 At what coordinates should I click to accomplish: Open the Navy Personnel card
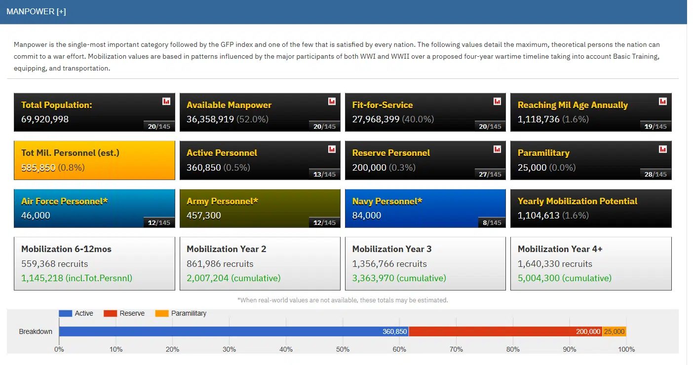click(425, 208)
